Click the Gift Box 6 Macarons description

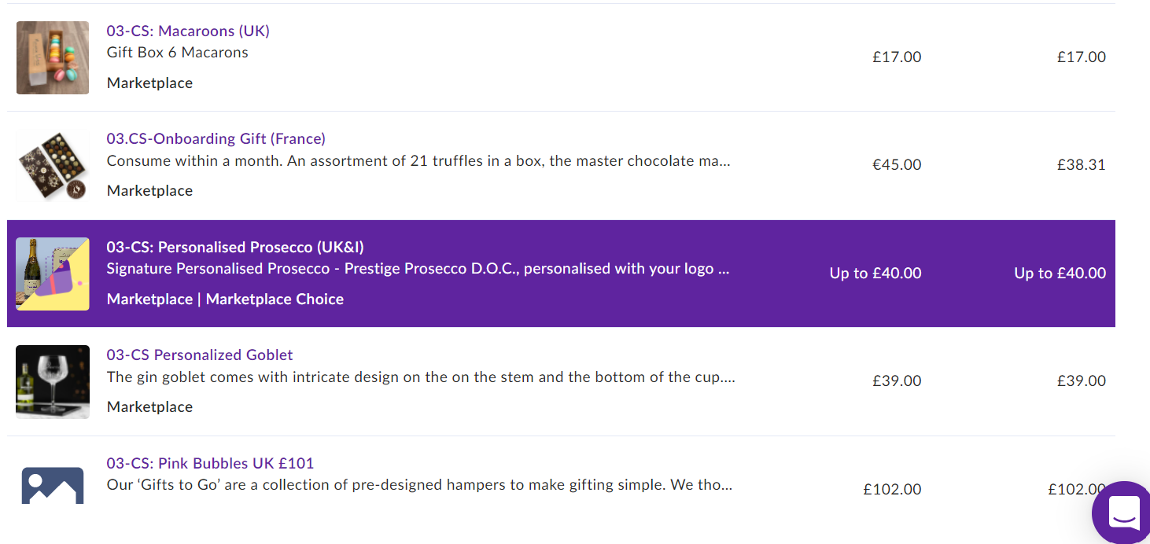point(178,53)
